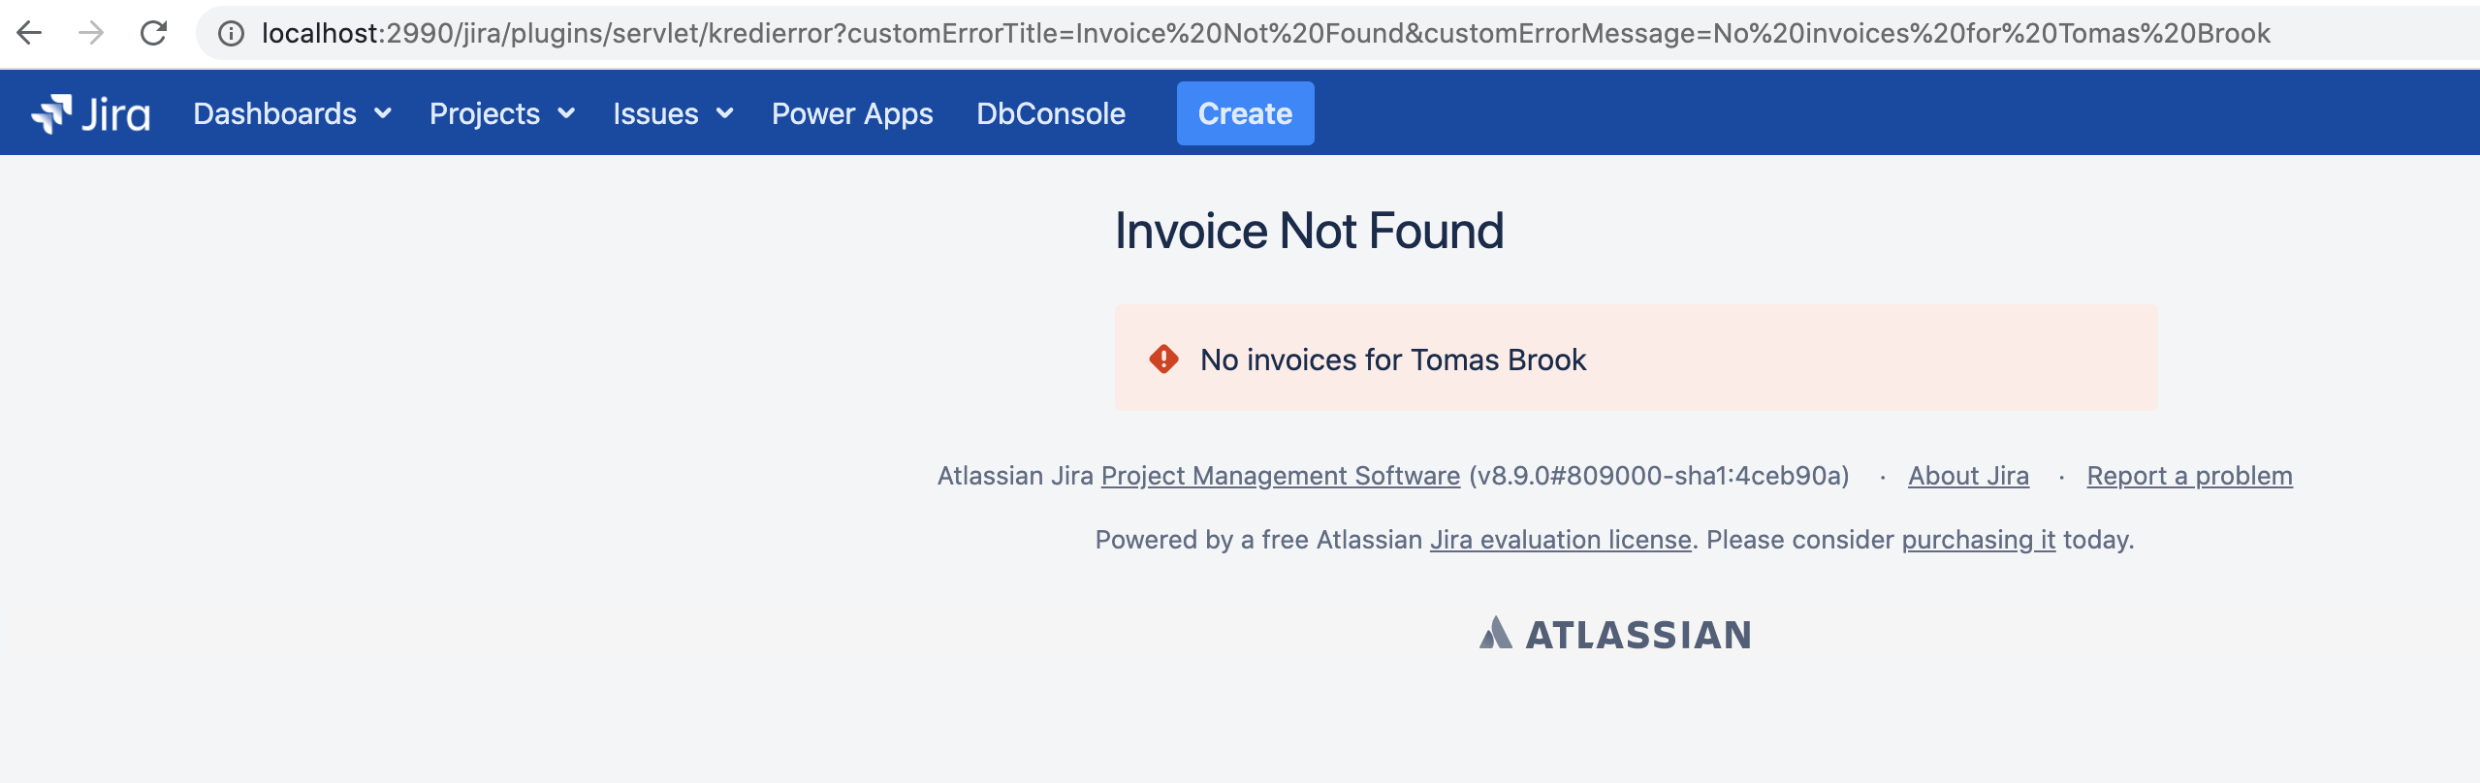Click the red error icon in message
Viewport: 2480px width, 783px height.
(1163, 360)
